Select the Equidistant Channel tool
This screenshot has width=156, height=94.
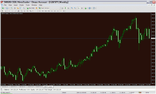(x=18, y=11)
